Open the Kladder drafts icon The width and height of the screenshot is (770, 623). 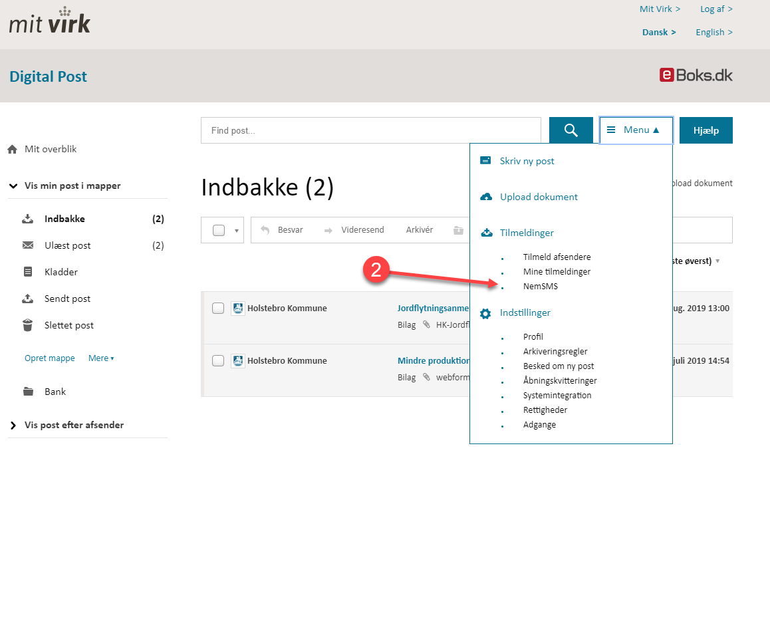[x=28, y=272]
